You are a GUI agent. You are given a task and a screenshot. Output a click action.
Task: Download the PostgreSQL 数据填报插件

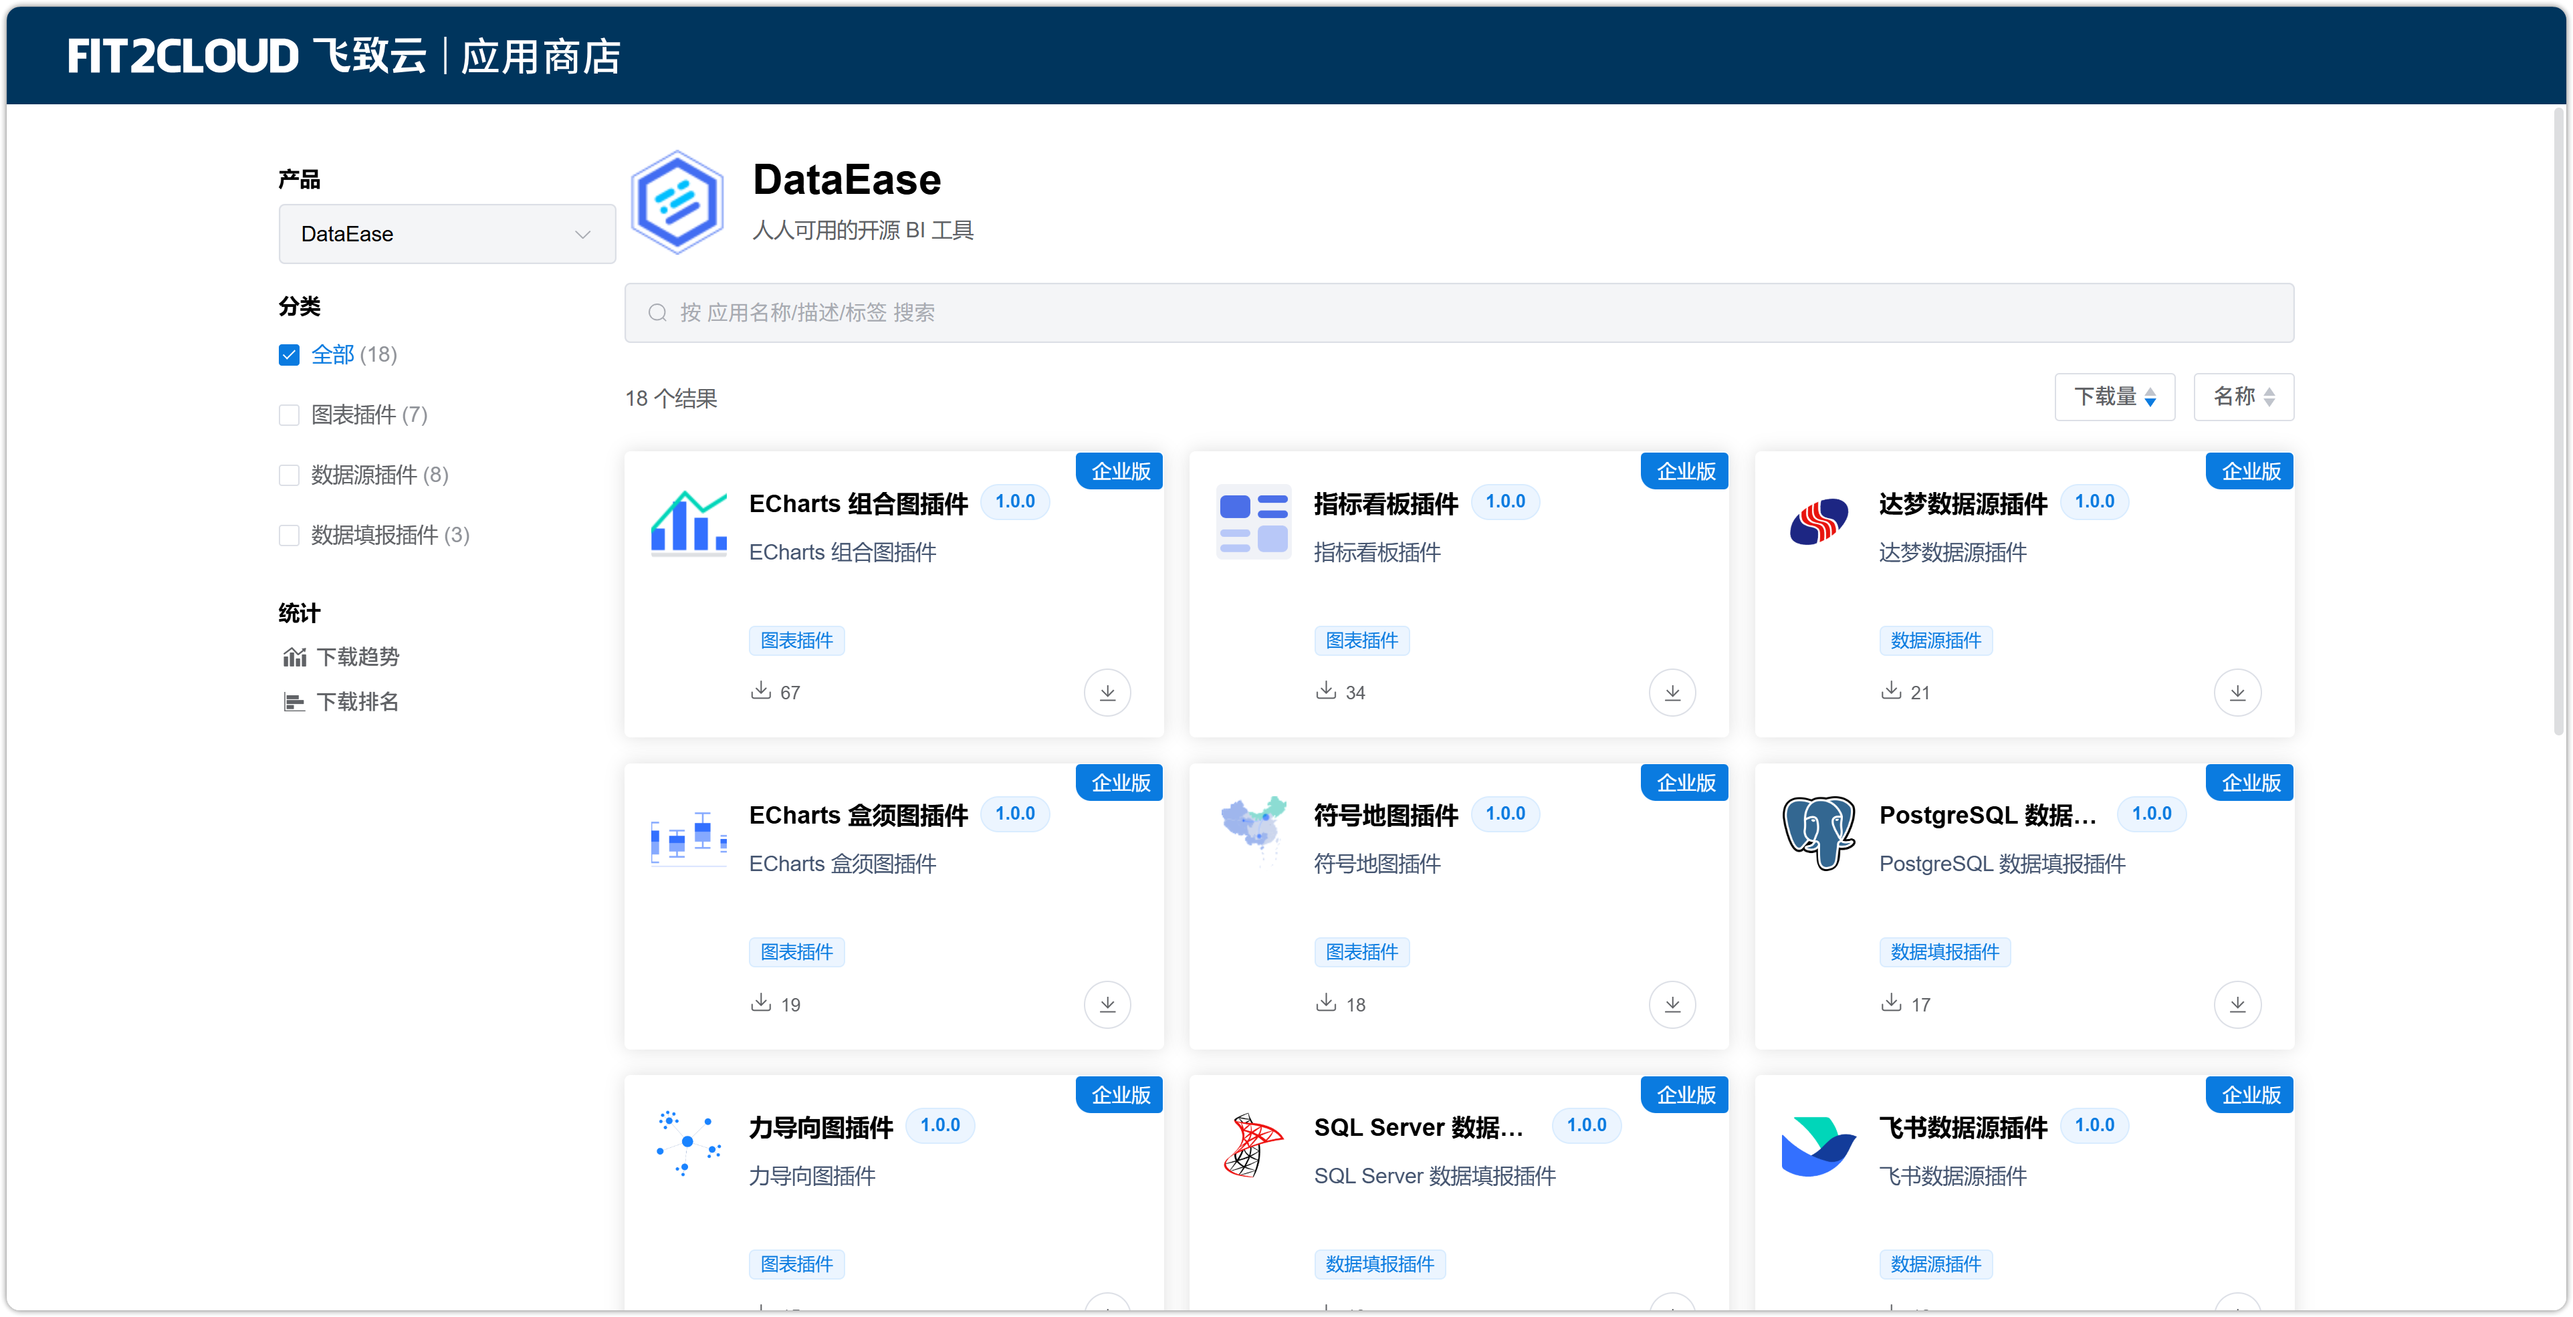click(2239, 1005)
